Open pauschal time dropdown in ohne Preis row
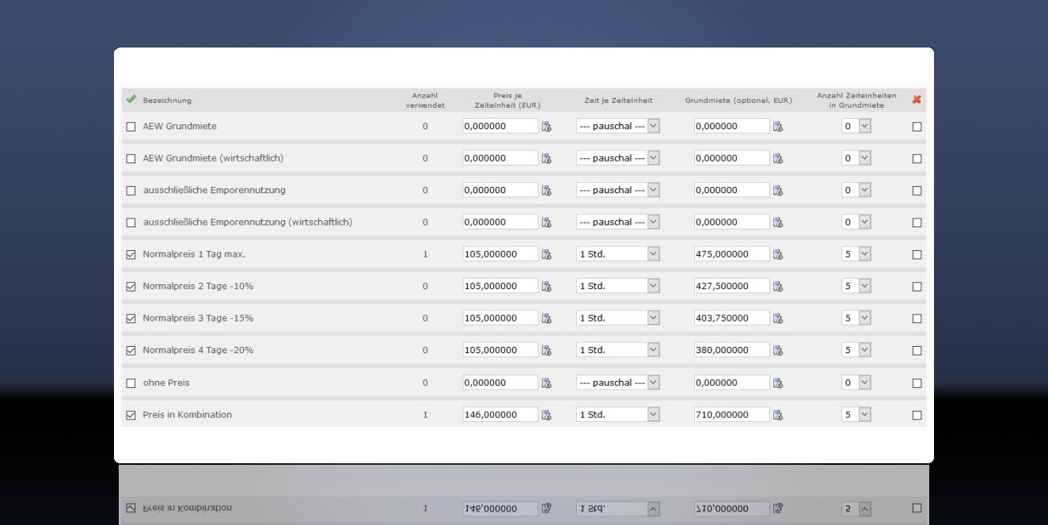The image size is (1048, 525). (x=618, y=382)
